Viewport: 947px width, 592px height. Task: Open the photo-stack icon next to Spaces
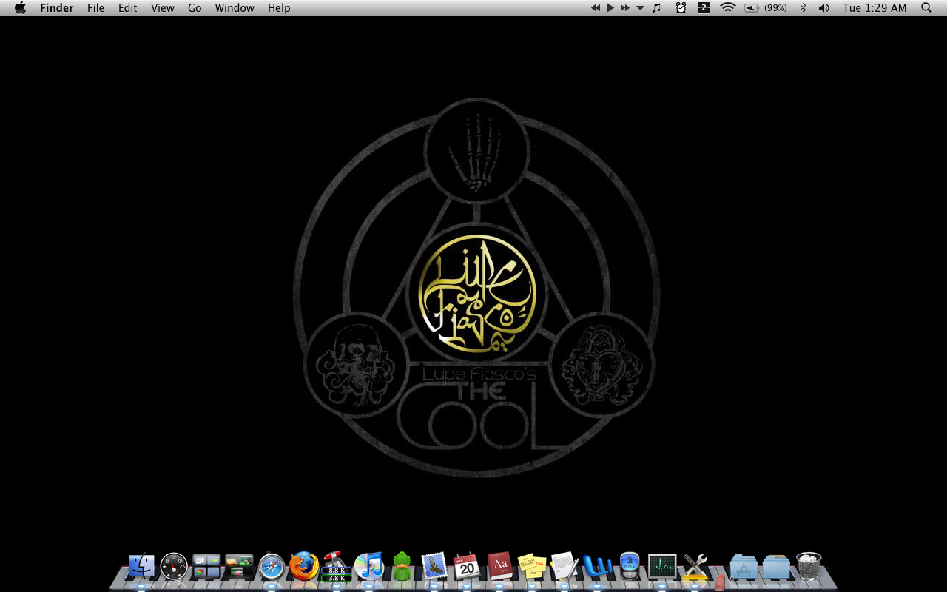[239, 567]
